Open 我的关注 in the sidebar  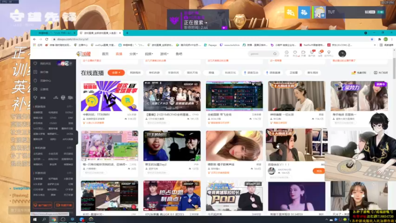(x=45, y=64)
